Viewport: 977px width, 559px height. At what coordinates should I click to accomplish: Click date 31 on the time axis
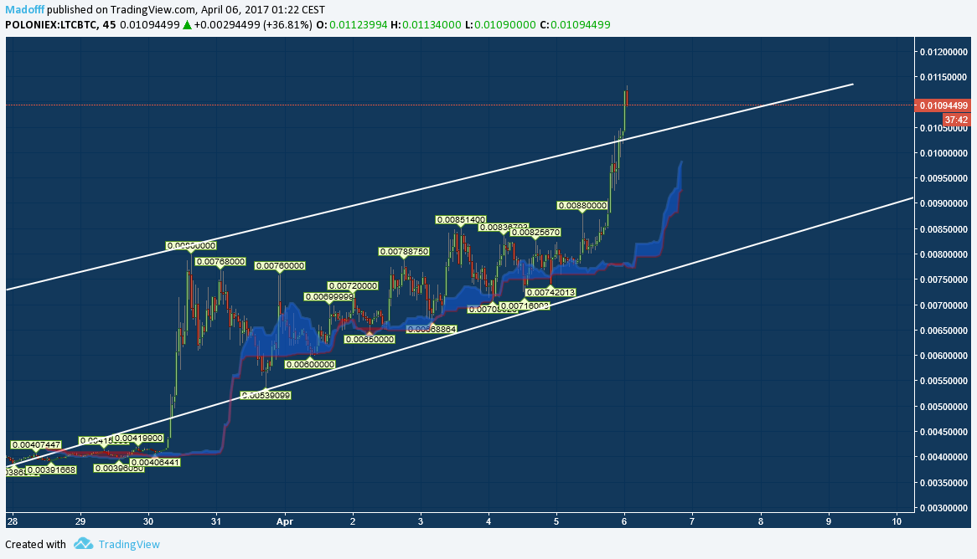216,521
